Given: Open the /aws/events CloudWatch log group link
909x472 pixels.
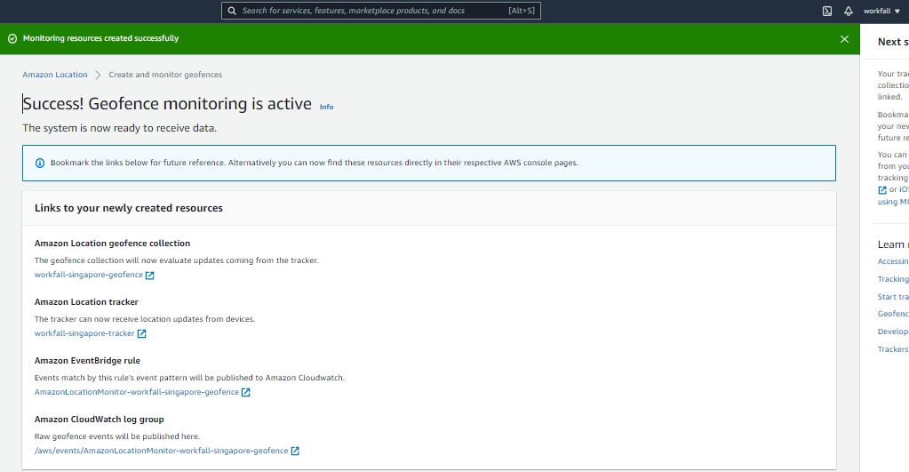Looking at the screenshot, I should (161, 451).
